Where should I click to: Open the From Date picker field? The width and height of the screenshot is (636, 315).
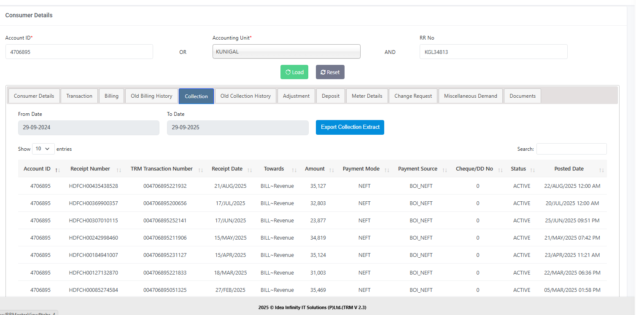pos(89,128)
